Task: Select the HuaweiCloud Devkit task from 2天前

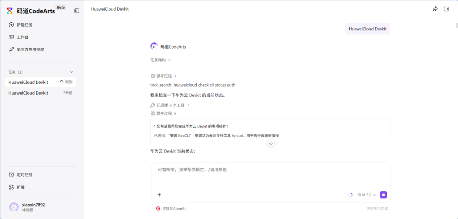Action: click(x=40, y=93)
